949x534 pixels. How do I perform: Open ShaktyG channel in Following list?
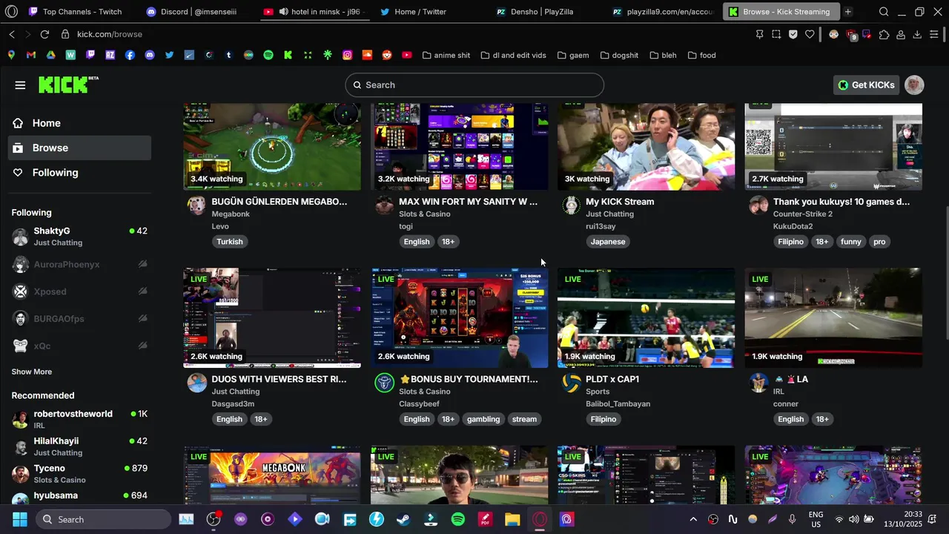79,237
